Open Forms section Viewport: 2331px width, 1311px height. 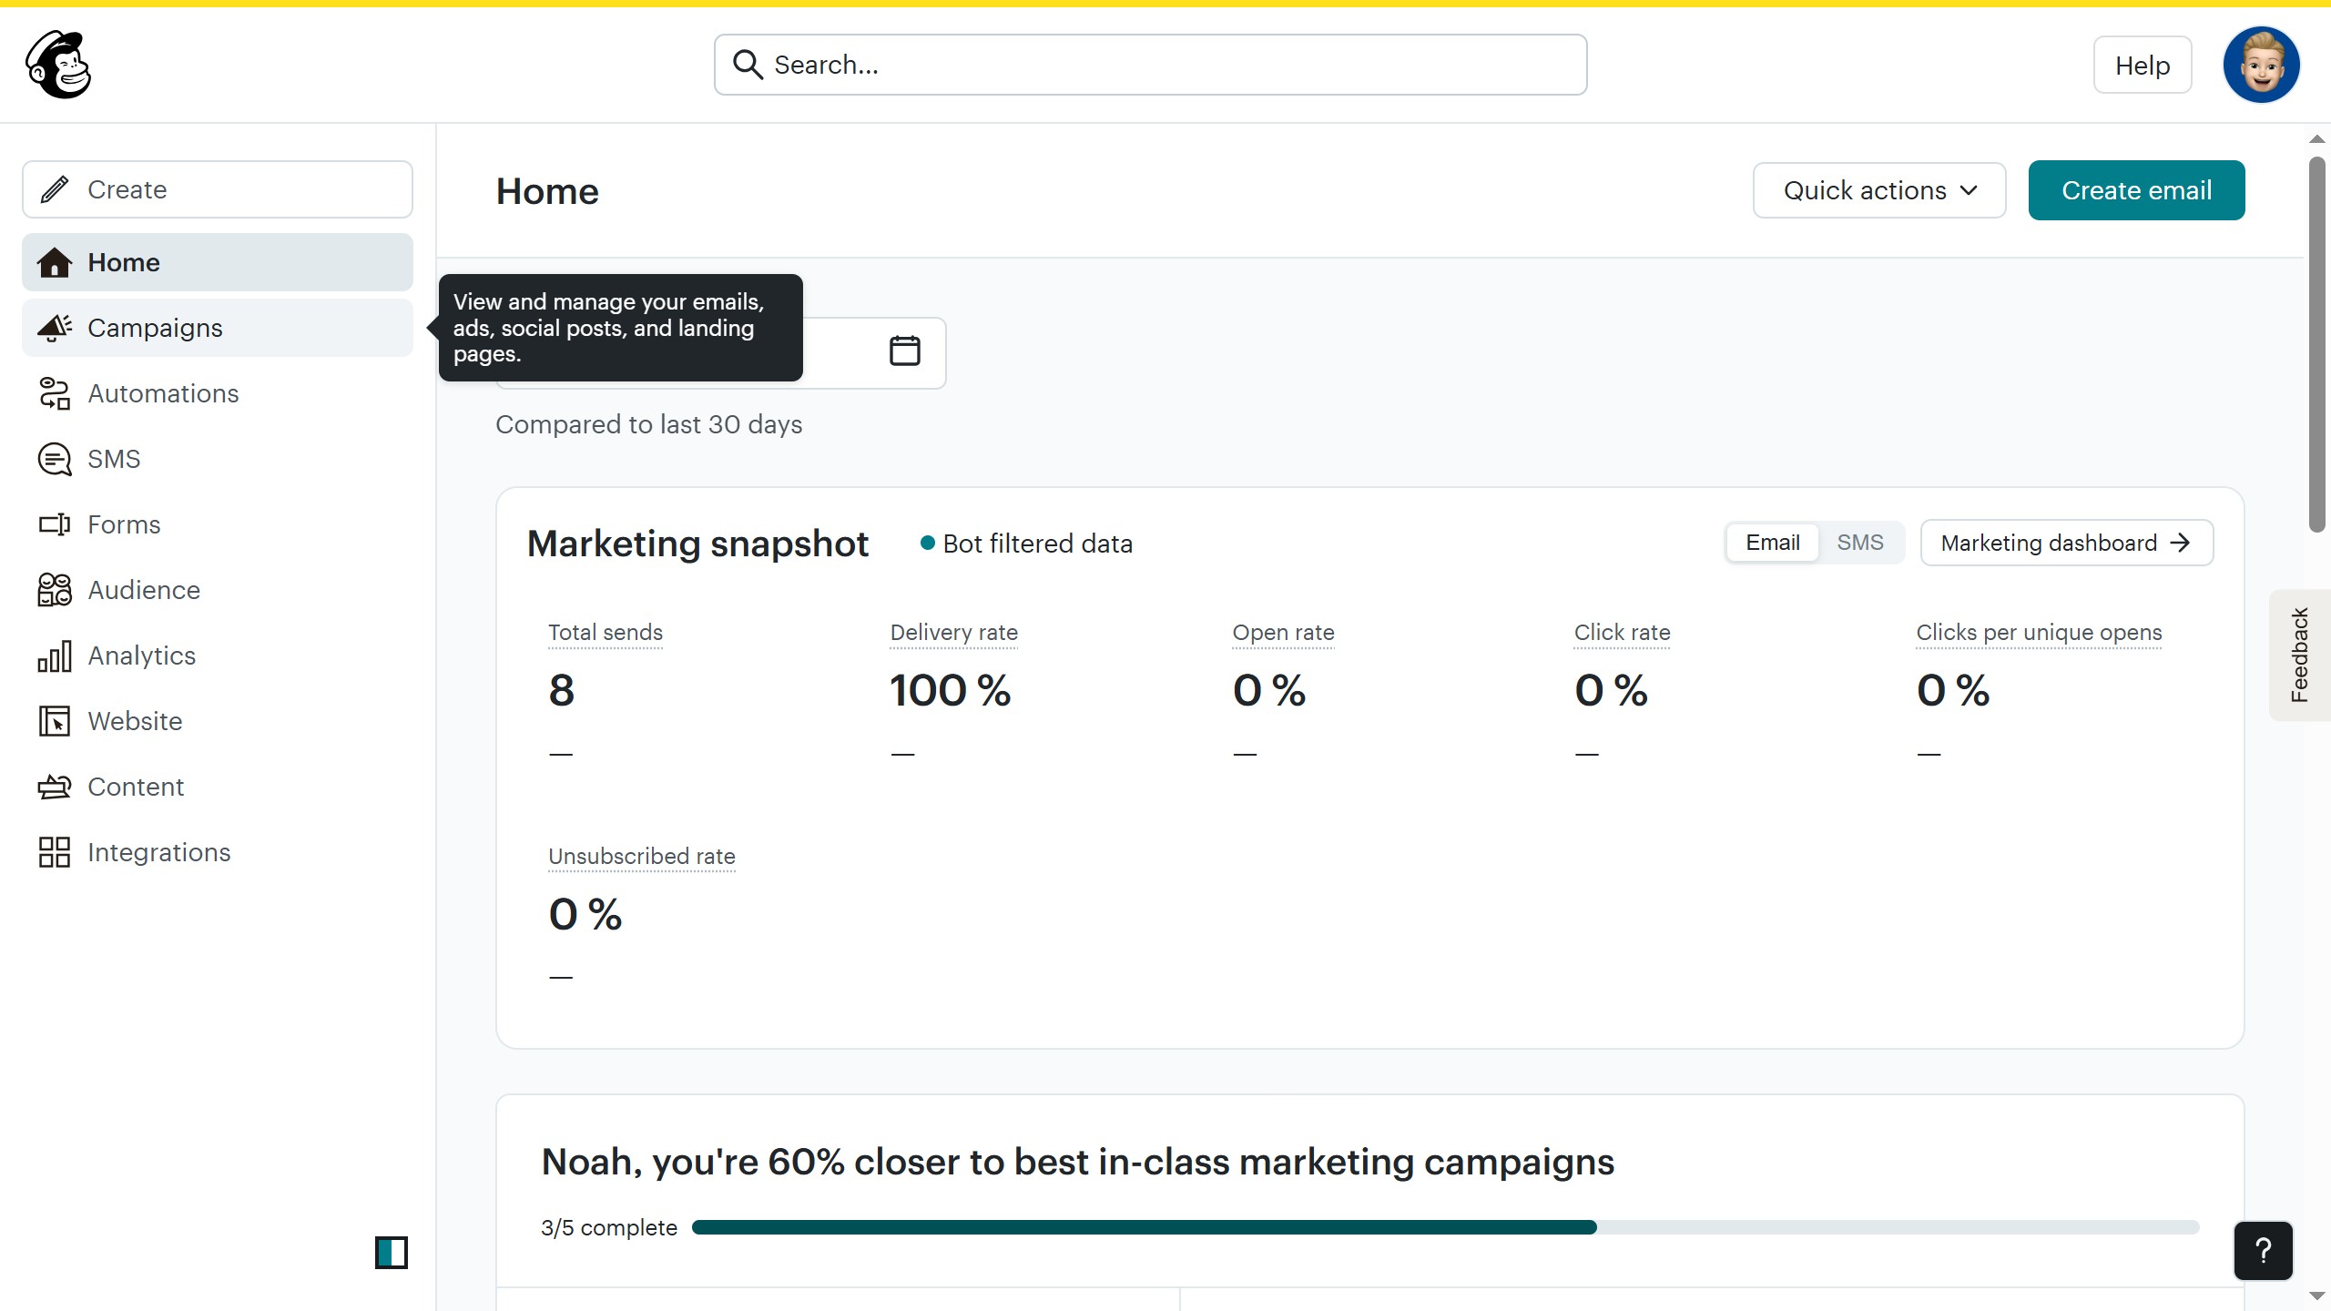point(218,524)
